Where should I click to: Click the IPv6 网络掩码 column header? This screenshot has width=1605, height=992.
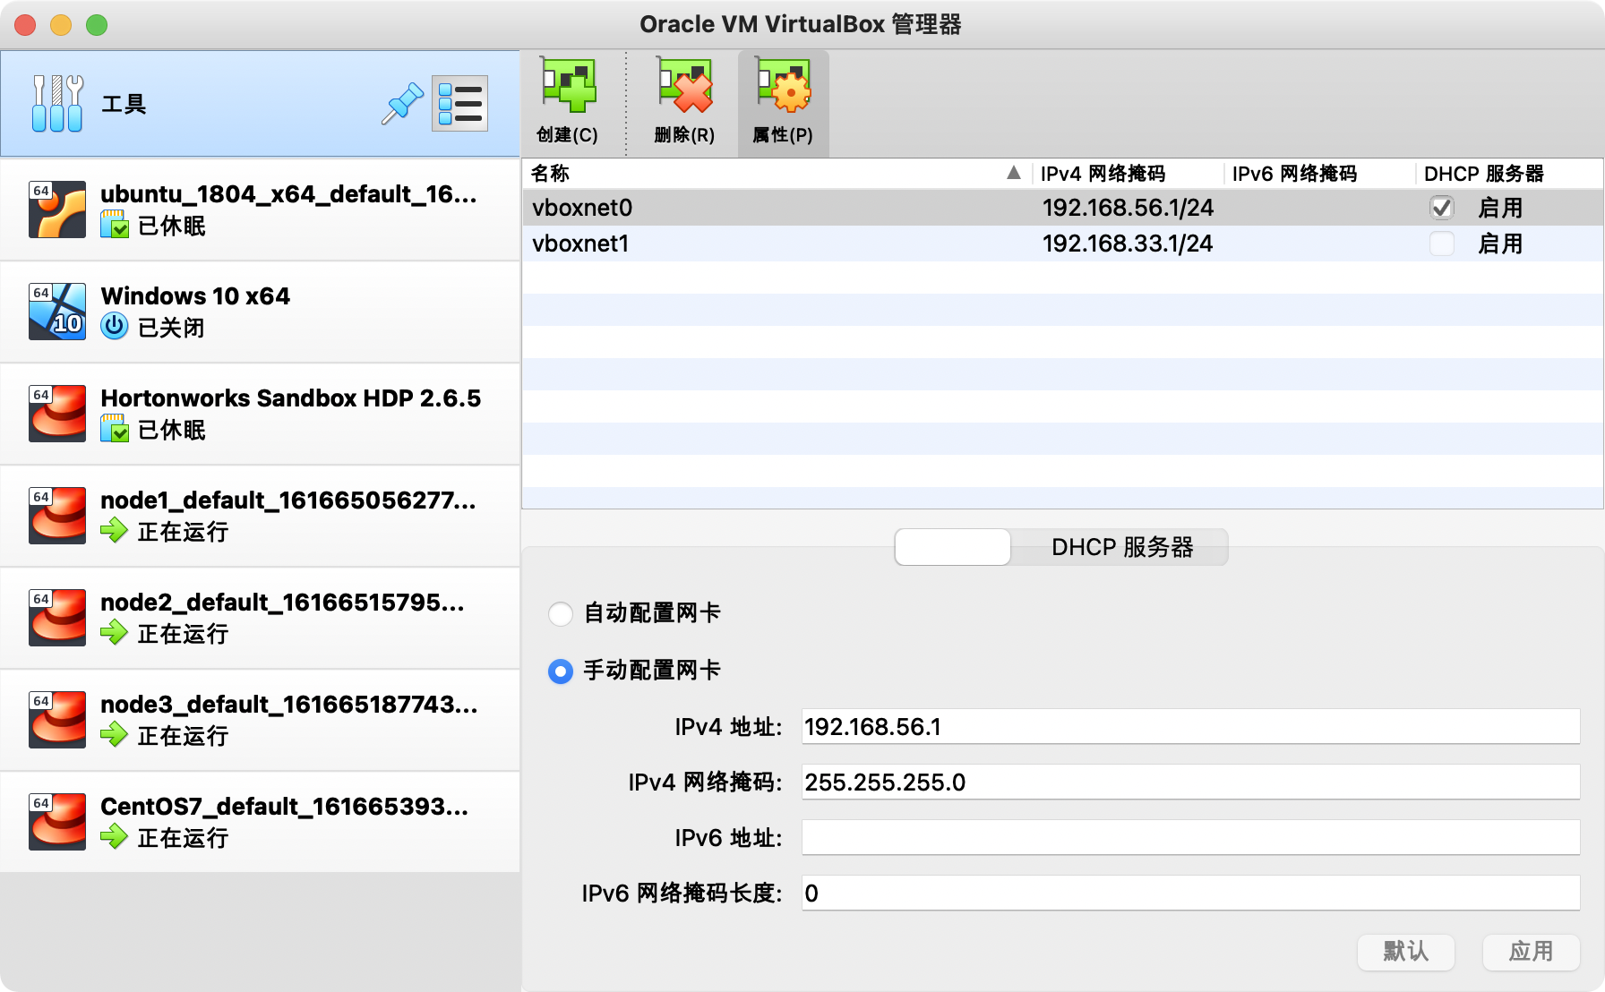coord(1318,173)
